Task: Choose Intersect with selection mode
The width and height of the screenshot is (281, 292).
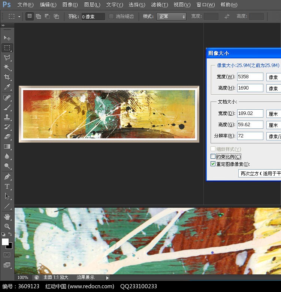Action: click(x=56, y=16)
